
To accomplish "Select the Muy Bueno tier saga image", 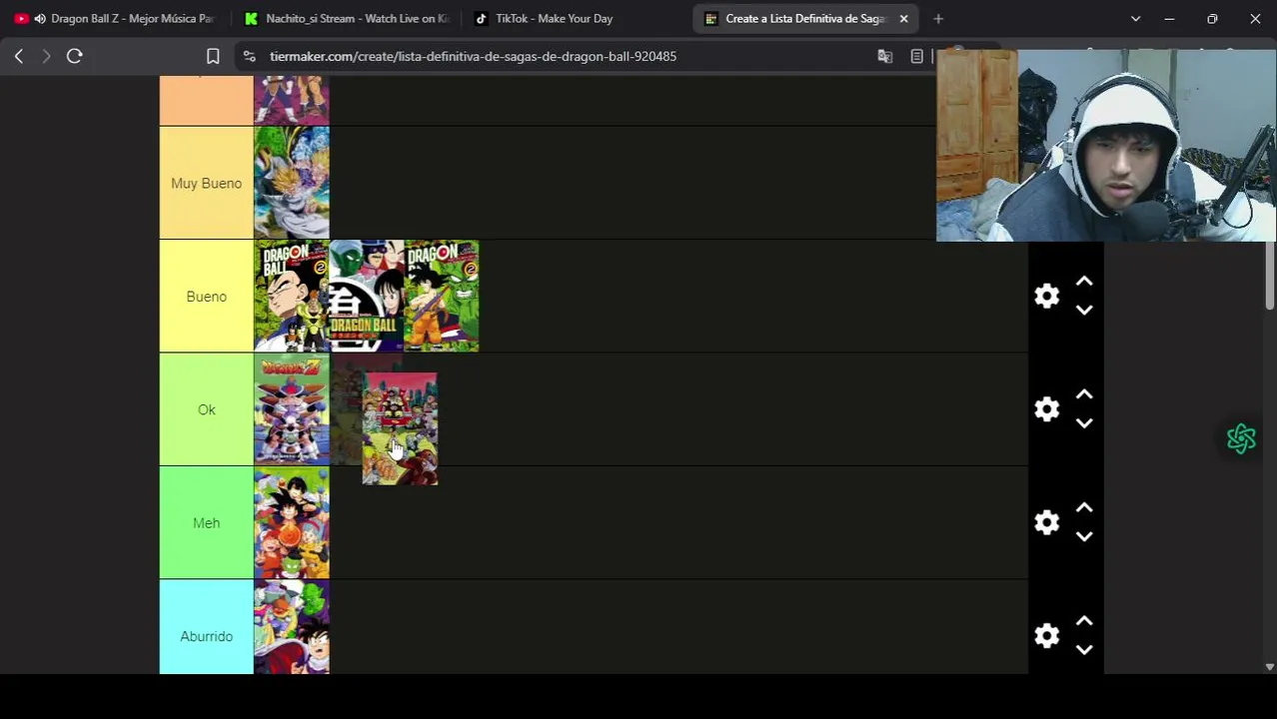I will (x=292, y=183).
